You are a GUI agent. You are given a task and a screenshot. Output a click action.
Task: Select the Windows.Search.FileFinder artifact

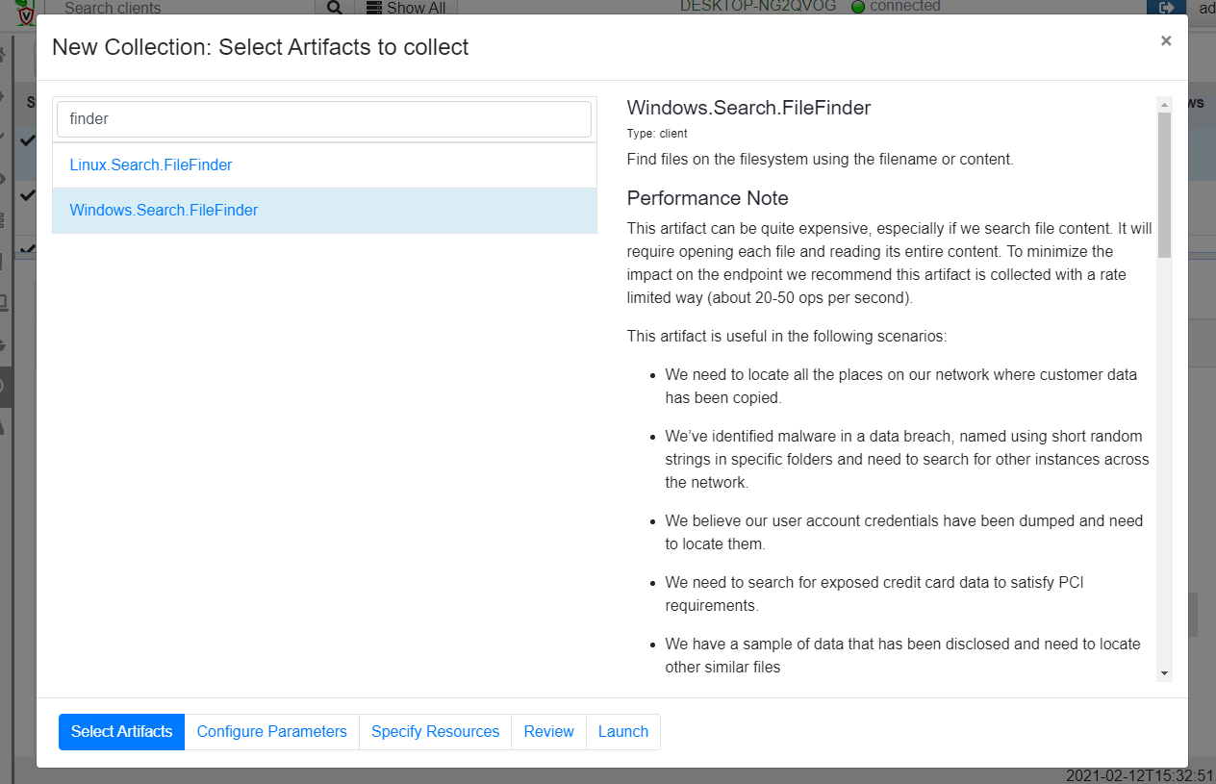(164, 211)
